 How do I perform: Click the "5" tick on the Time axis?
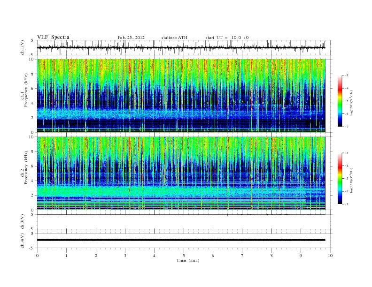pyautogui.click(x=184, y=256)
